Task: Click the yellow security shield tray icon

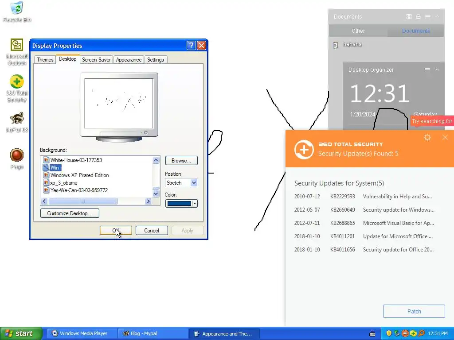Action: coord(389,333)
